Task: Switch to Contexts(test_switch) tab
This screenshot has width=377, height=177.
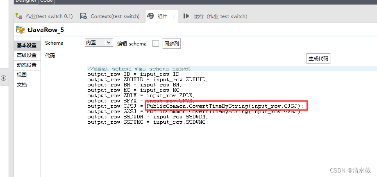Action: [110, 16]
